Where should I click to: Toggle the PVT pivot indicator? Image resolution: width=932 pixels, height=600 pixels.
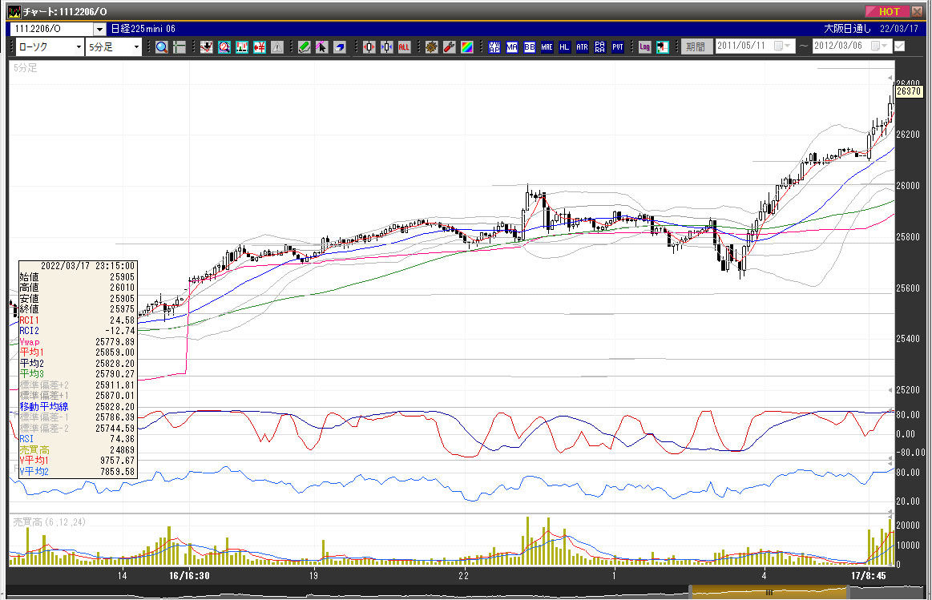618,47
